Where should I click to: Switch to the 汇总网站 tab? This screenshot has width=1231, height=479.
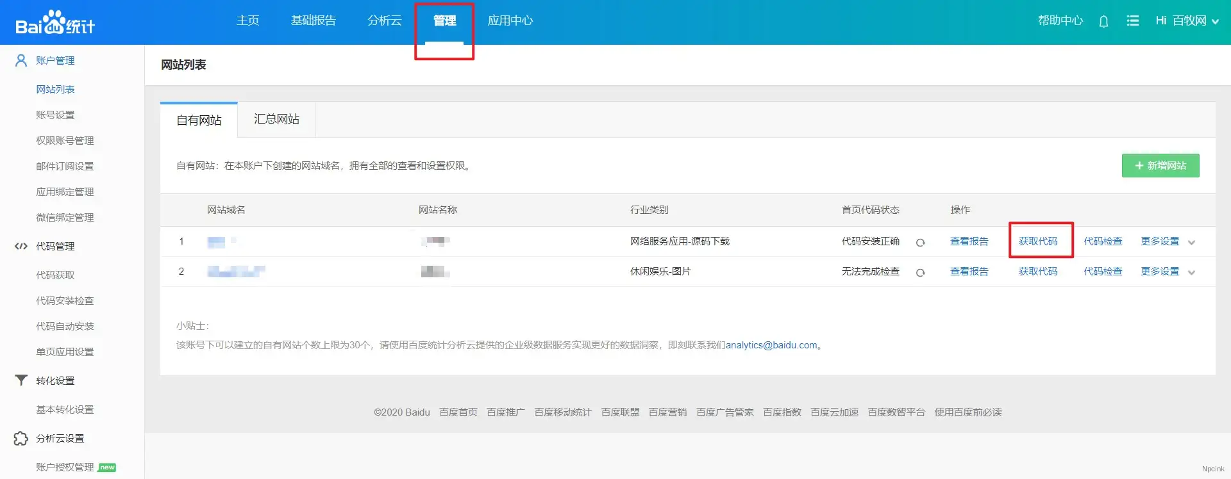point(276,119)
